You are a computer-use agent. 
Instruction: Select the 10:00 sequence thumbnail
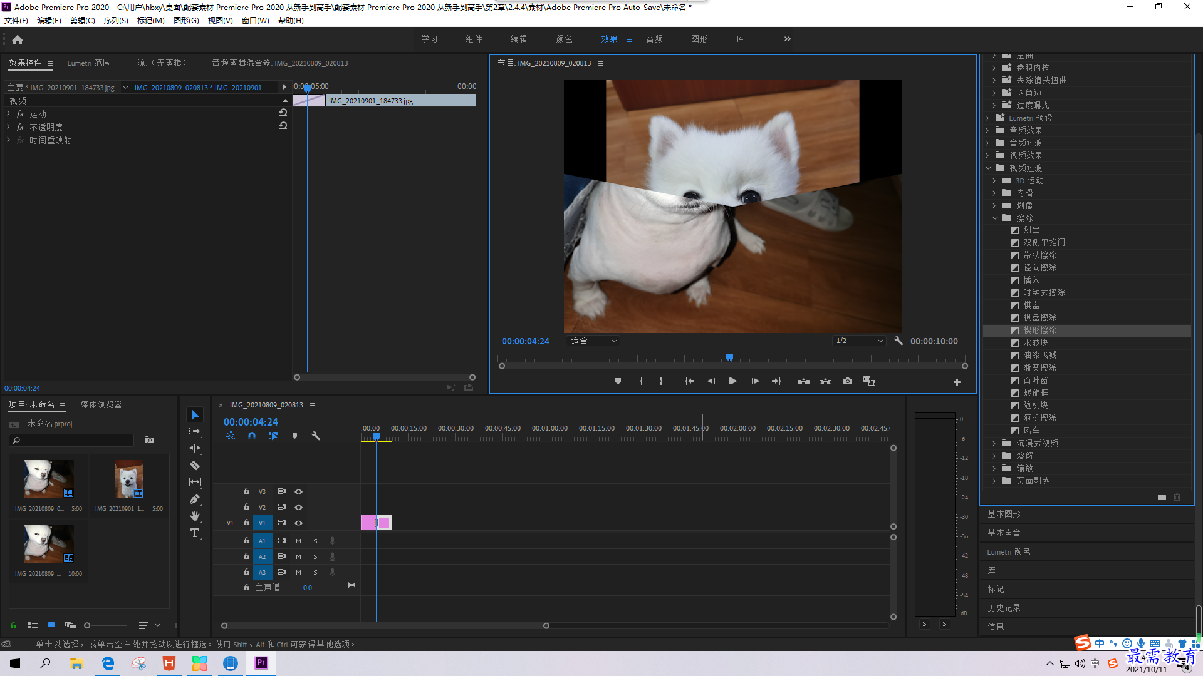click(48, 544)
